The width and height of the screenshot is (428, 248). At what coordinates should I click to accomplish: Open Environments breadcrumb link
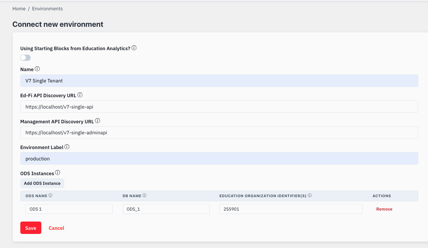coord(48,9)
